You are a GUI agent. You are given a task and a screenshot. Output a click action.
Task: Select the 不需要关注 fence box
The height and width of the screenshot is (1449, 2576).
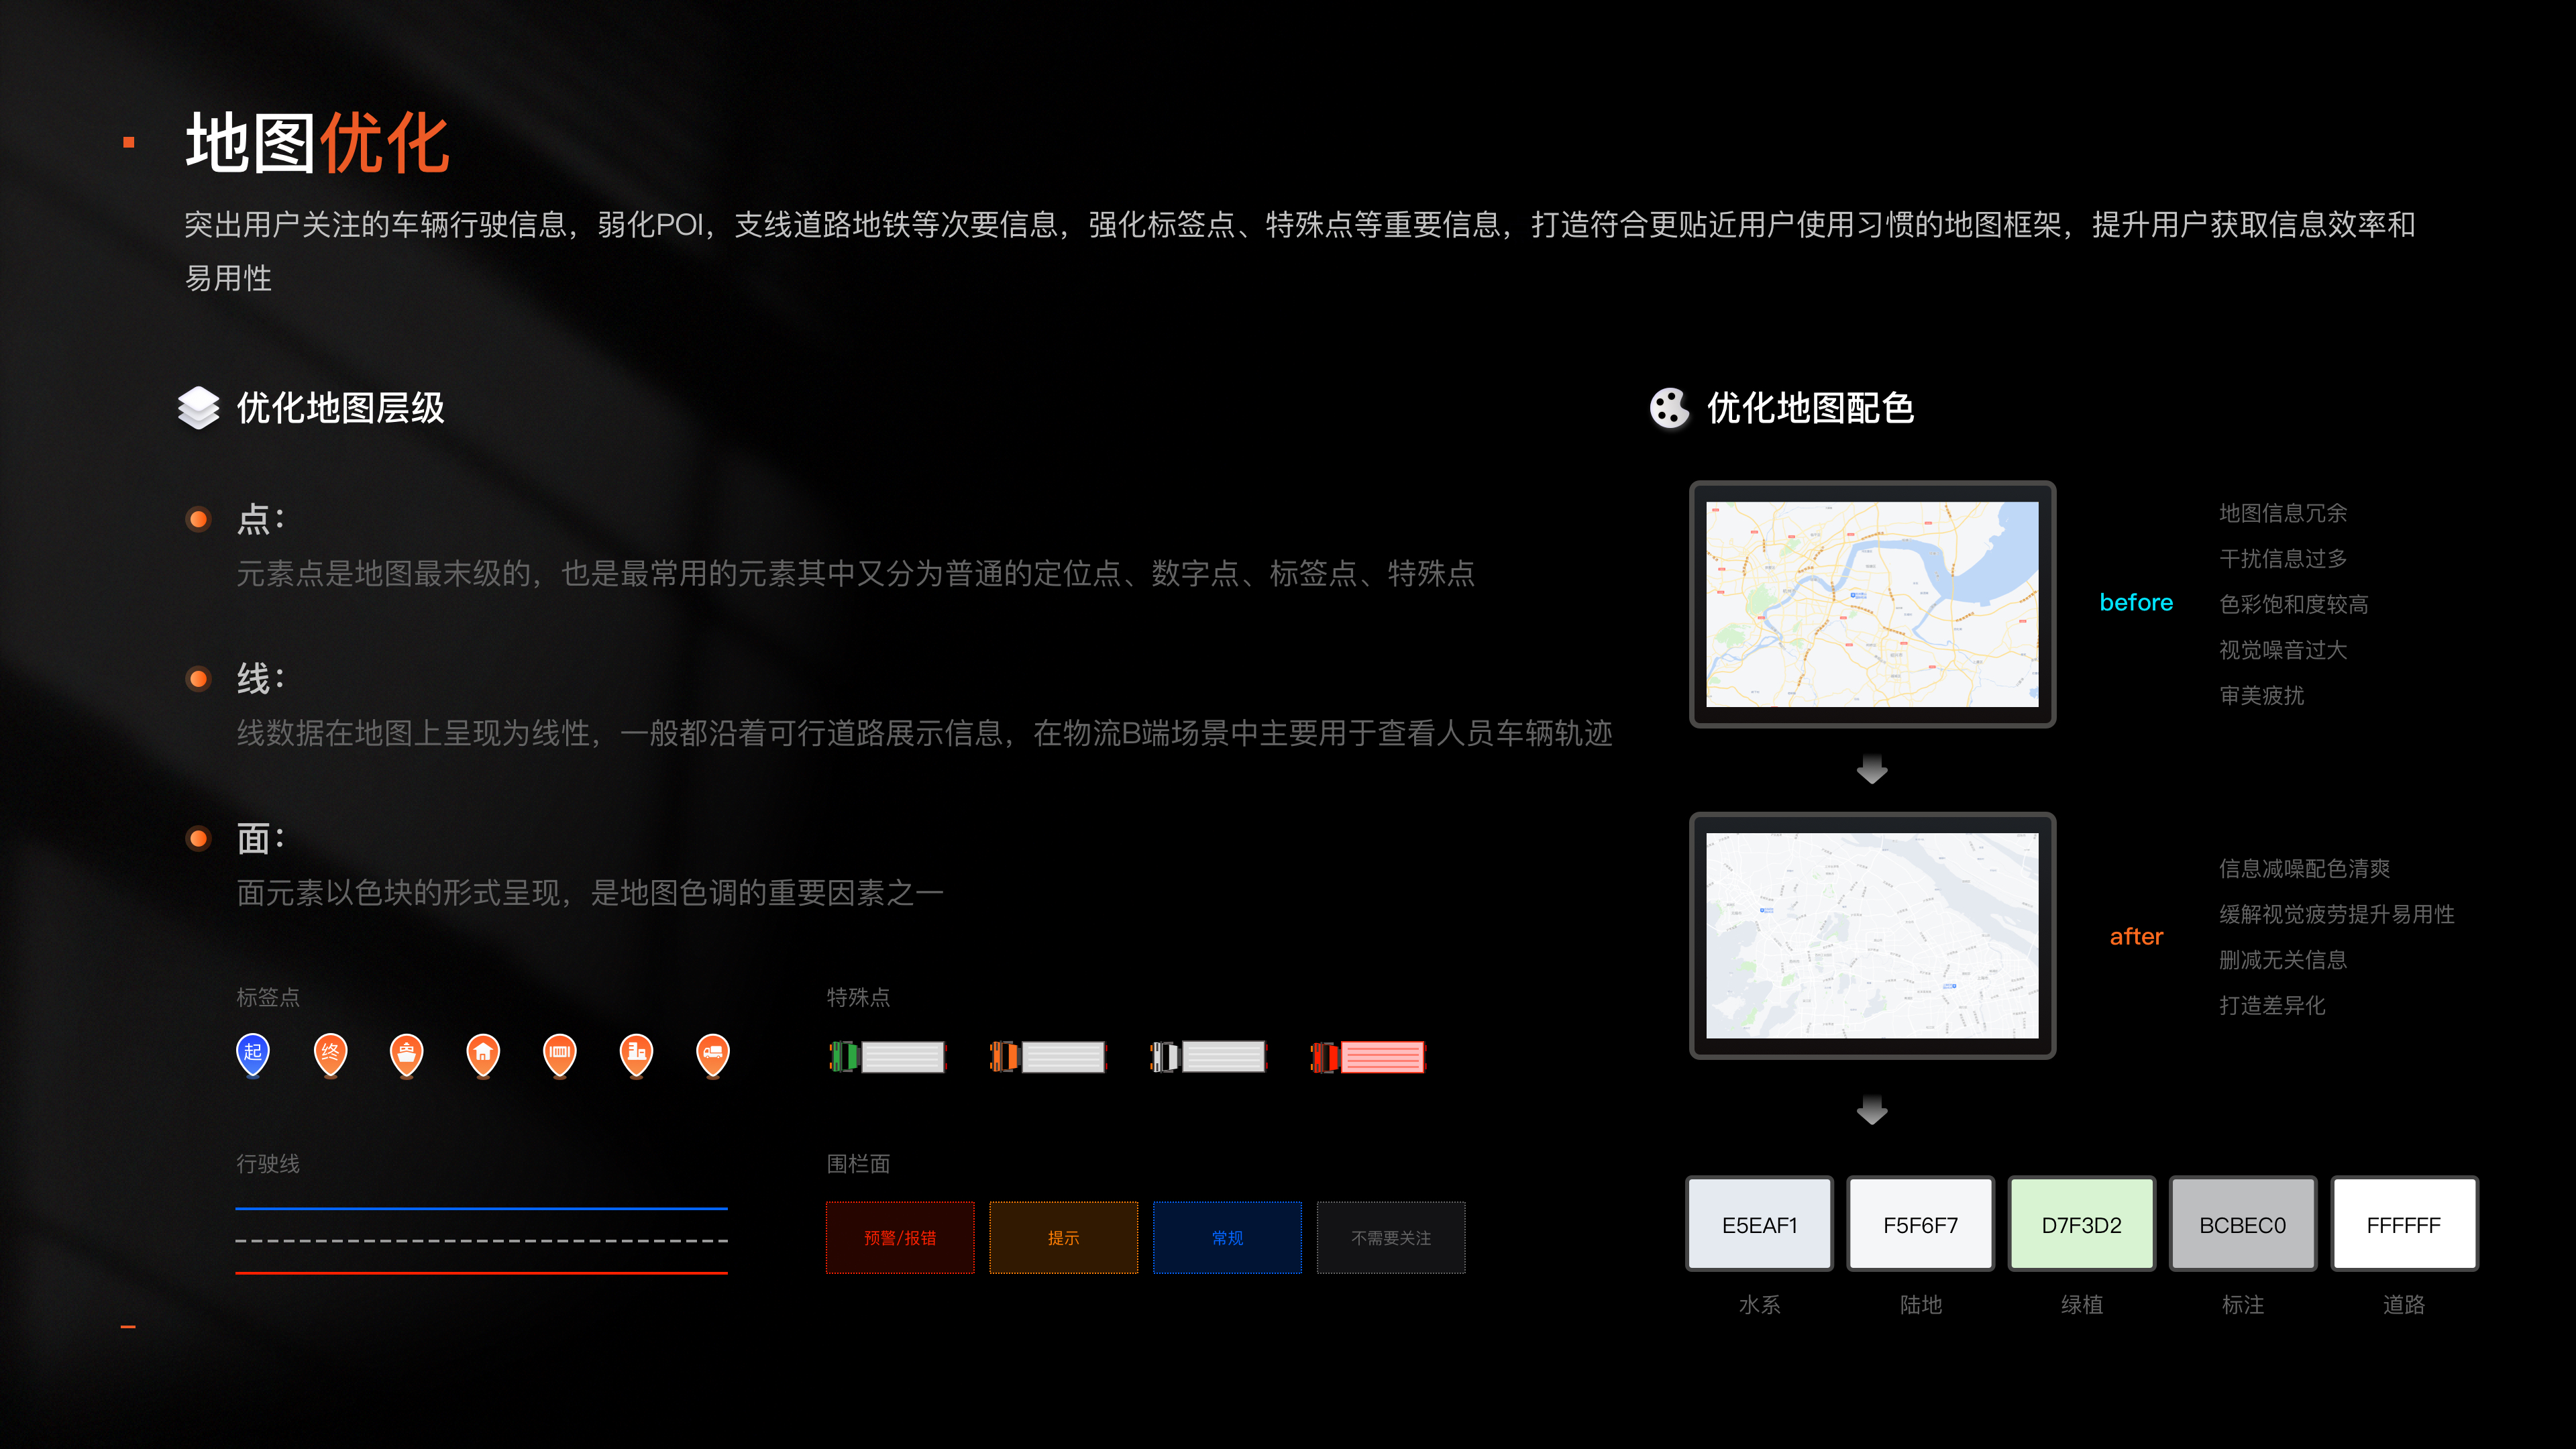[1391, 1237]
